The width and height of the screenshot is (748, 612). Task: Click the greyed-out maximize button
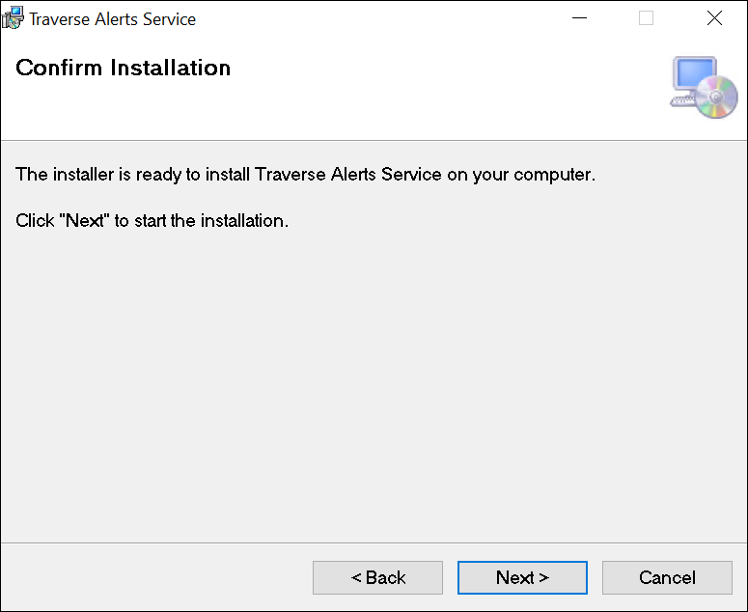coord(646,18)
